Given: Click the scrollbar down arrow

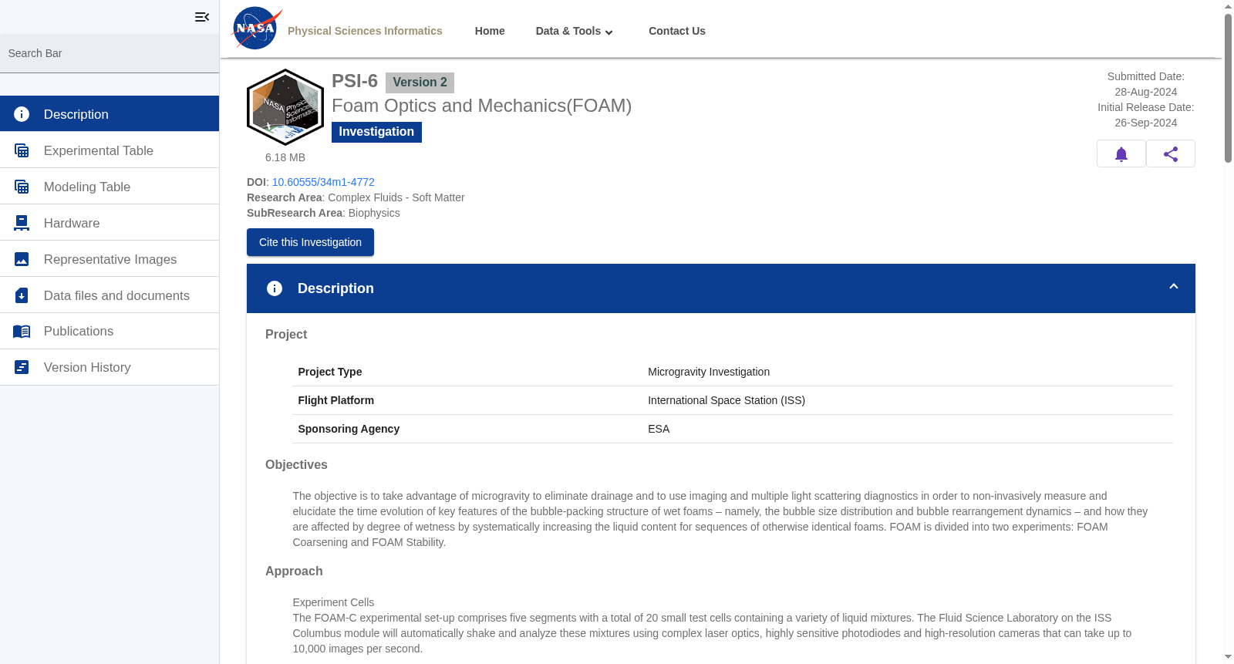Looking at the screenshot, I should [1228, 657].
